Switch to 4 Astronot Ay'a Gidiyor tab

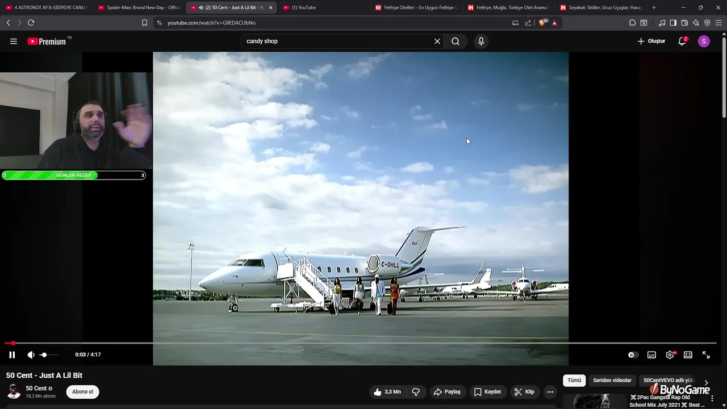coord(47,7)
